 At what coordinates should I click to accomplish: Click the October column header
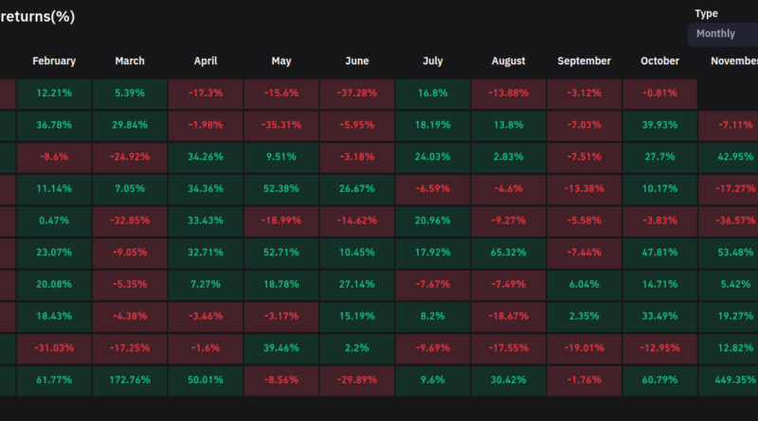[x=660, y=61]
